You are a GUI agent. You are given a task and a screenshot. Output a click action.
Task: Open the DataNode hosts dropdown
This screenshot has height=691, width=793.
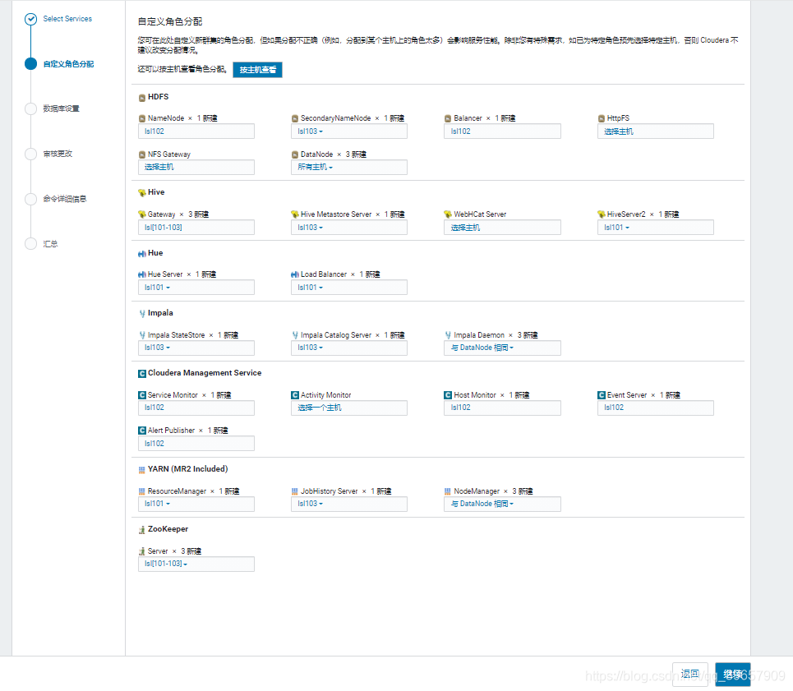(349, 168)
